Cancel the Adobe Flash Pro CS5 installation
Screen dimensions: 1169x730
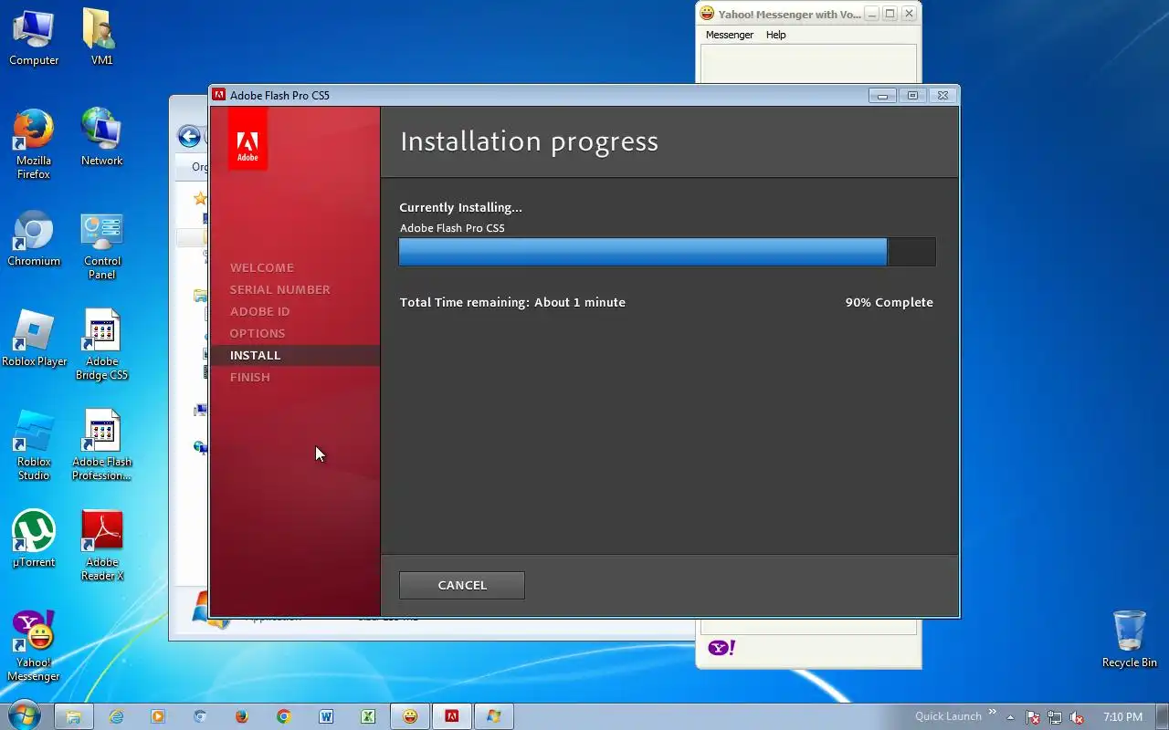click(462, 585)
